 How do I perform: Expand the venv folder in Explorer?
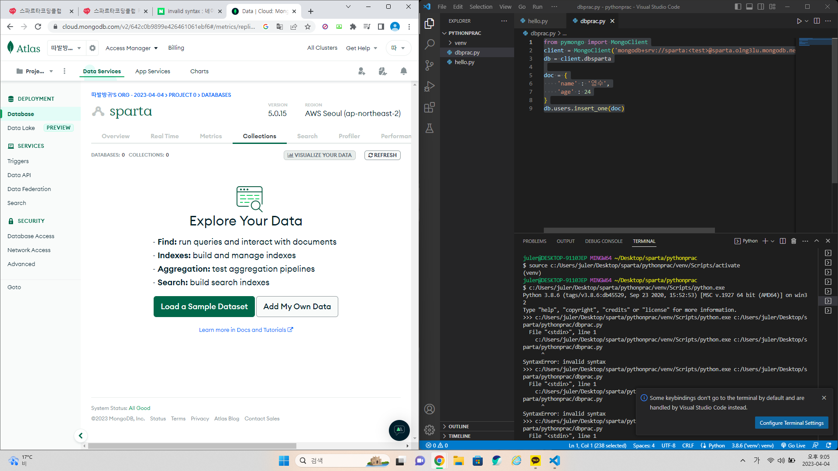pyautogui.click(x=460, y=43)
